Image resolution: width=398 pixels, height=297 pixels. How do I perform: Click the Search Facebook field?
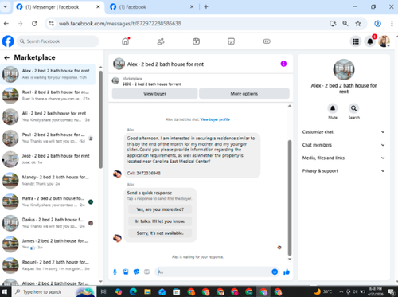click(57, 41)
